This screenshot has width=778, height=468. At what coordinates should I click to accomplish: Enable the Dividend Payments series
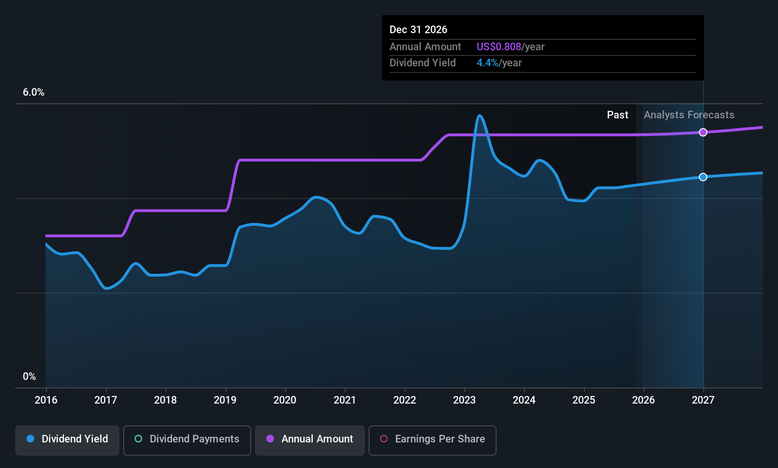click(187, 440)
